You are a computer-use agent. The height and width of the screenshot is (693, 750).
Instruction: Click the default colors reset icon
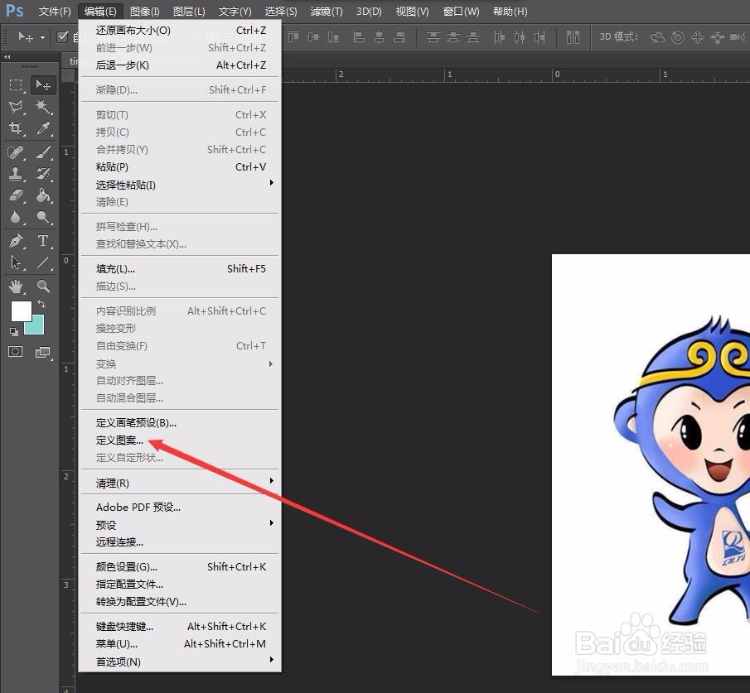click(x=14, y=331)
